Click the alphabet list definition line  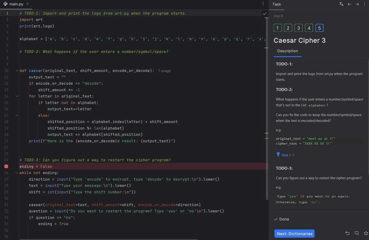(142, 39)
